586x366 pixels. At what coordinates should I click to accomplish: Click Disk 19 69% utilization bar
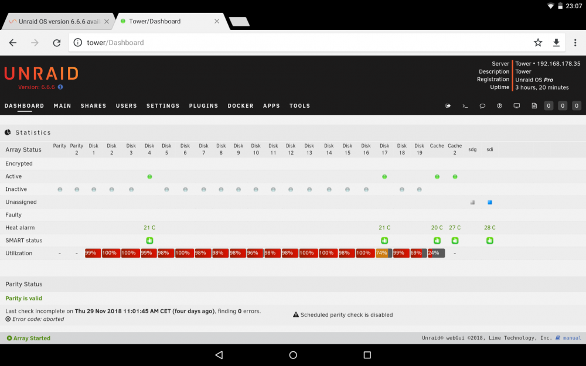(418, 253)
